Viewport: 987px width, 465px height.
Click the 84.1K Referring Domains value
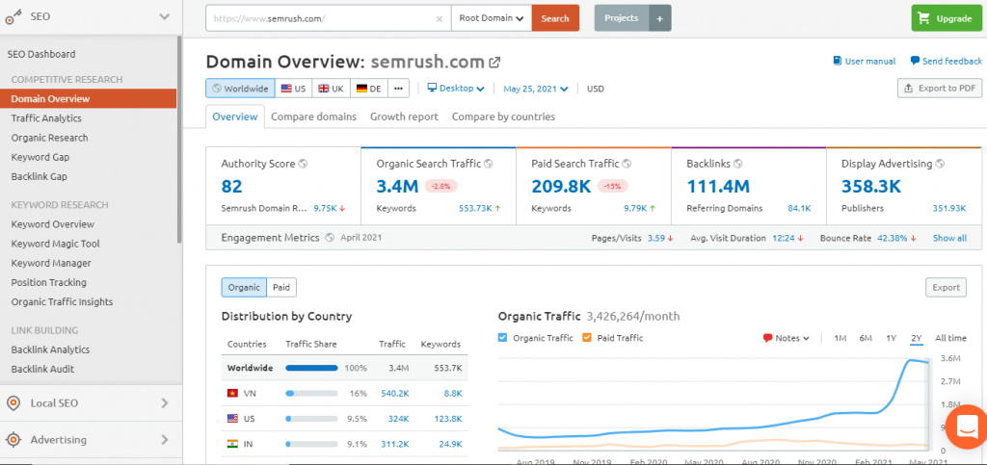(799, 208)
